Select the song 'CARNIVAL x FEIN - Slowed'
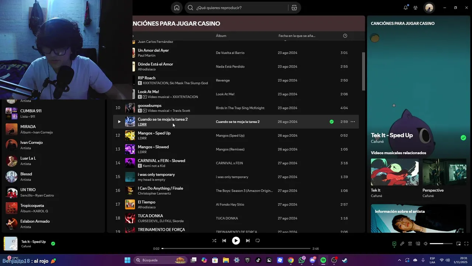Image resolution: width=472 pixels, height=266 pixels. [x=162, y=161]
